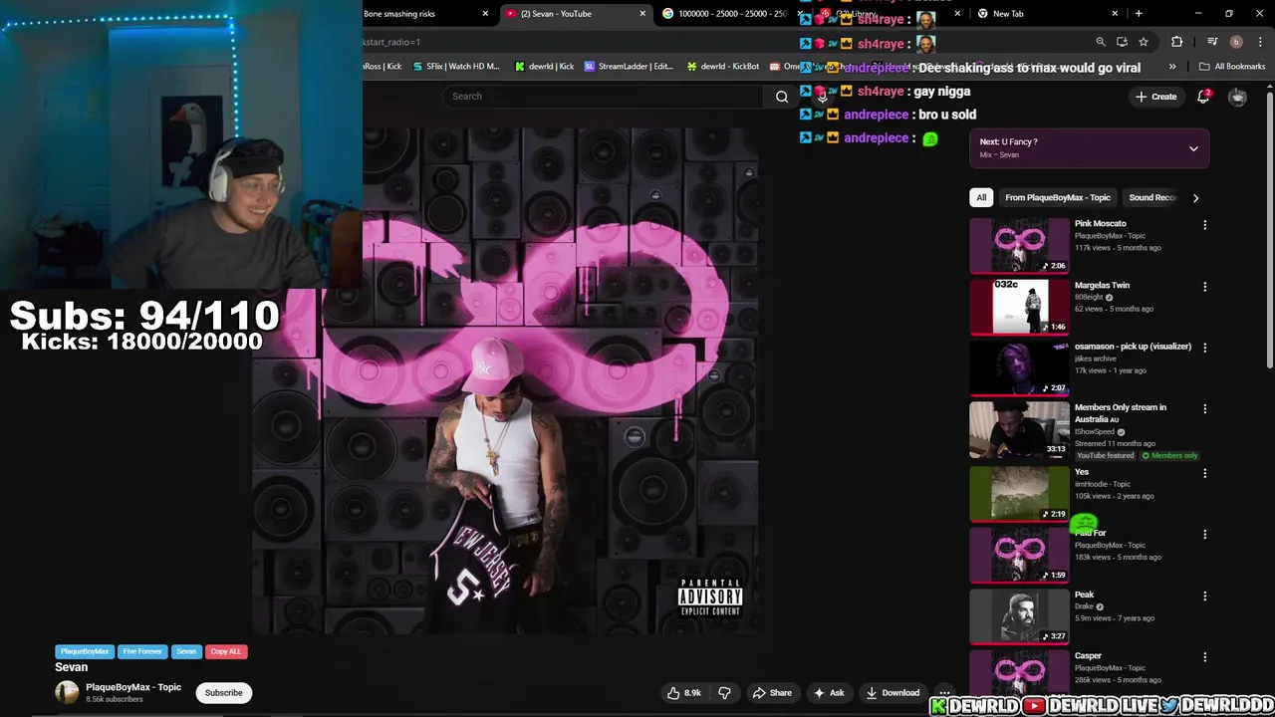Screen dimensions: 1275x717
Task: Open dewrld | Kick bookmark
Action: point(545,67)
